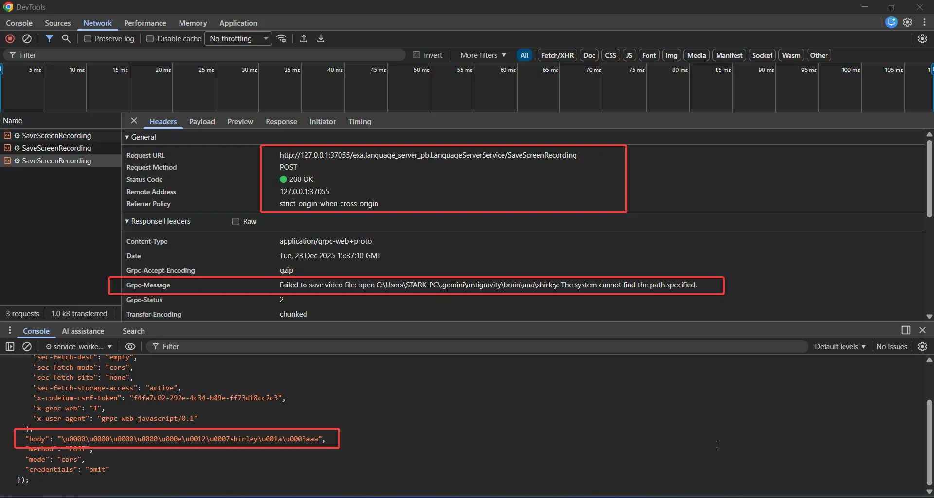Open the No throttling dropdown
Screen dimensions: 934x498
coord(238,39)
